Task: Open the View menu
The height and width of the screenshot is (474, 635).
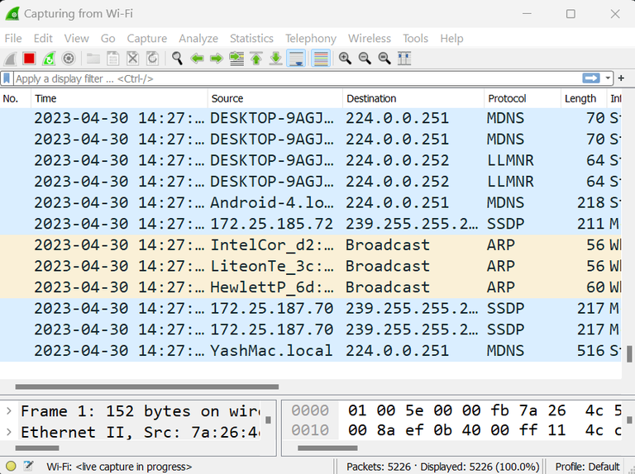Action: point(77,39)
